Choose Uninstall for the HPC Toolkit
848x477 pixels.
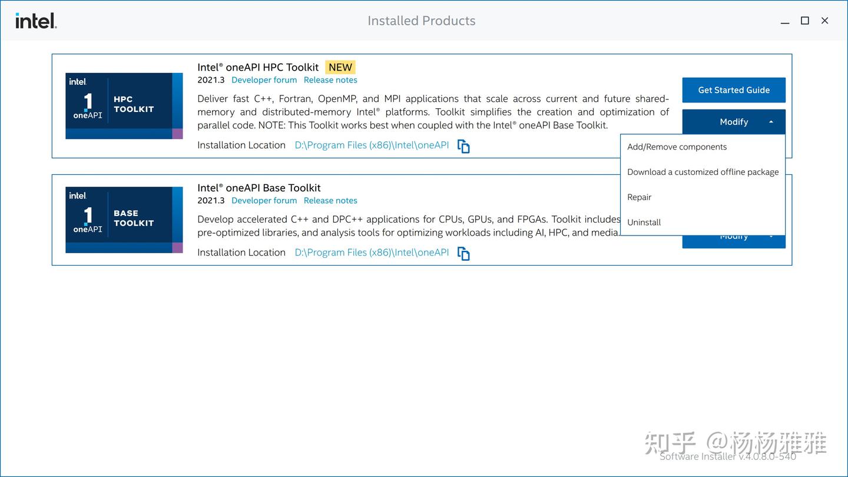tap(644, 222)
